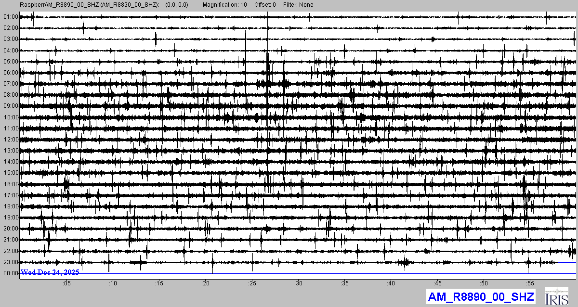Select the 19:00 hour trace label

[10, 217]
